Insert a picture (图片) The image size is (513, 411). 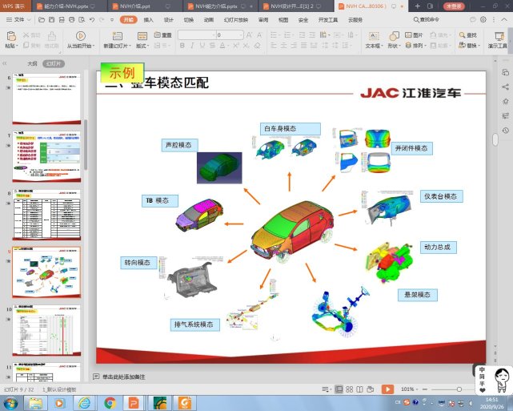tap(414, 35)
